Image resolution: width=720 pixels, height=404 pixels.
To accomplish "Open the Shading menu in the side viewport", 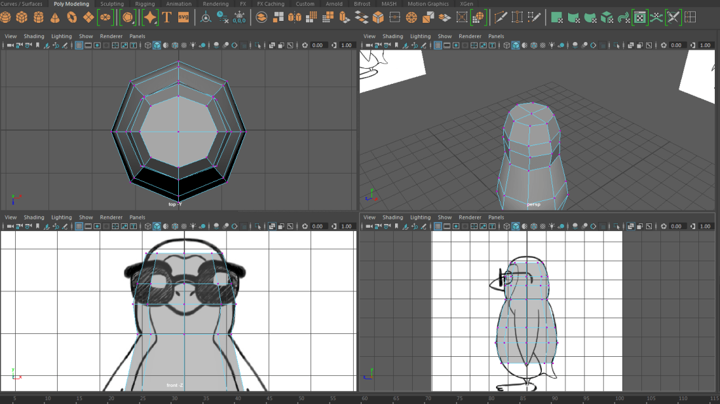I will point(393,217).
